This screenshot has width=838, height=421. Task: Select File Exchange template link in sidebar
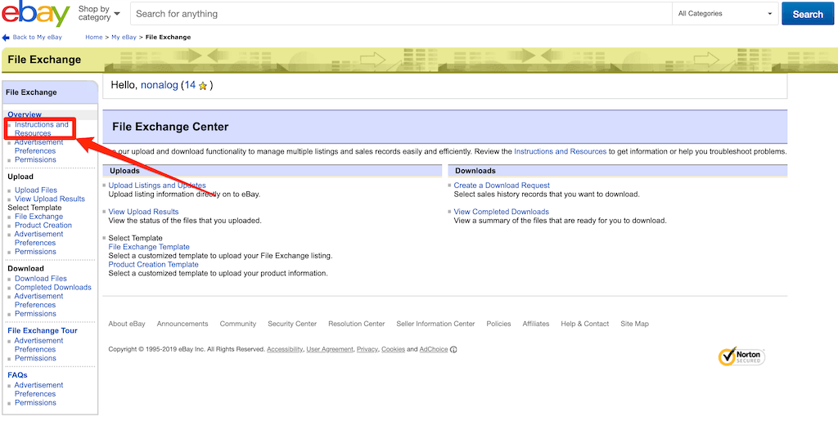pyautogui.click(x=38, y=217)
